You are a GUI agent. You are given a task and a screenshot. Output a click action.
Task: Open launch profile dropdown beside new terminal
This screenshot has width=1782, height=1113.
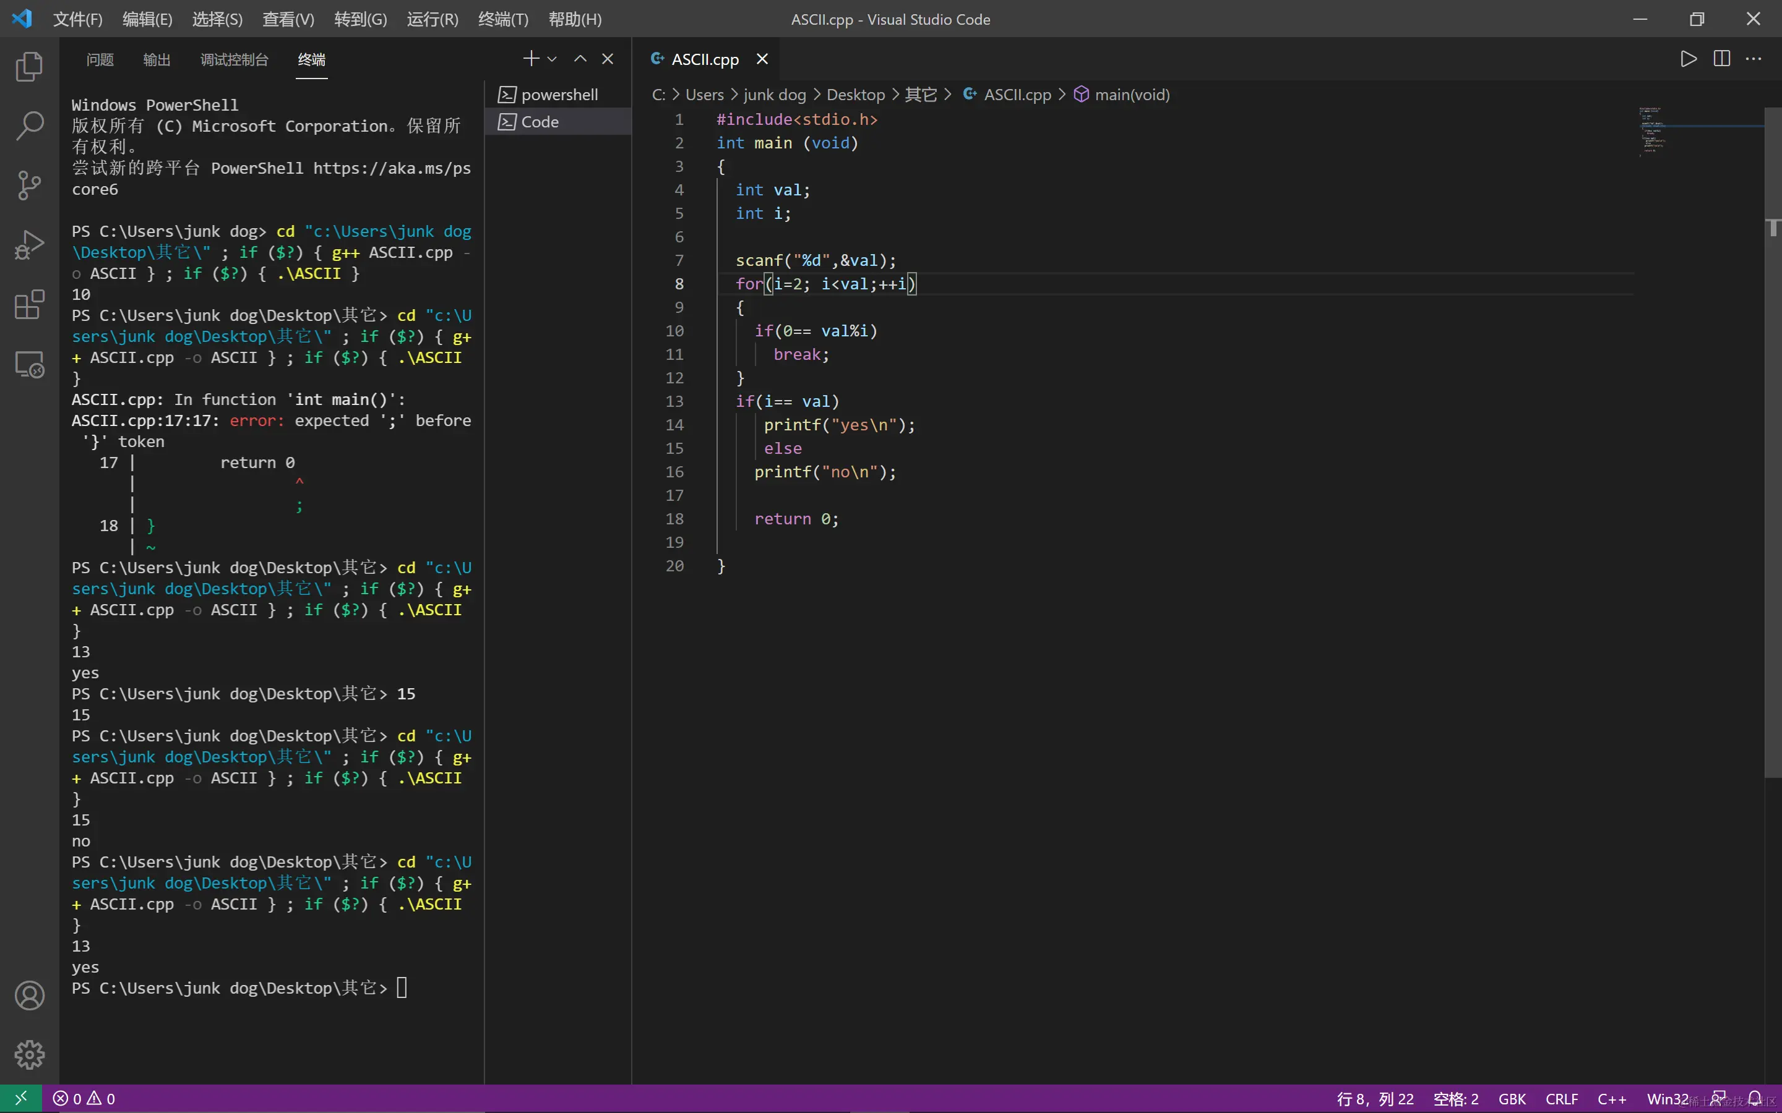553,59
